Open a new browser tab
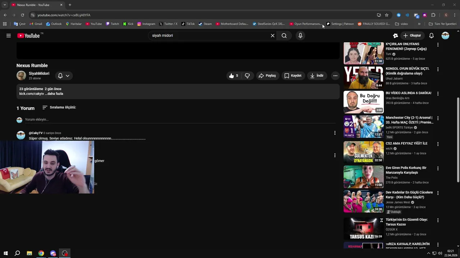Viewport: 460px width, 258px height. coord(70,5)
